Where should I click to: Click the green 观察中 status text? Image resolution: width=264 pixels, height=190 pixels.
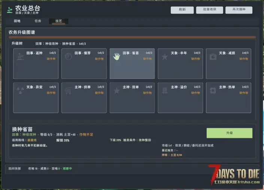(67, 168)
